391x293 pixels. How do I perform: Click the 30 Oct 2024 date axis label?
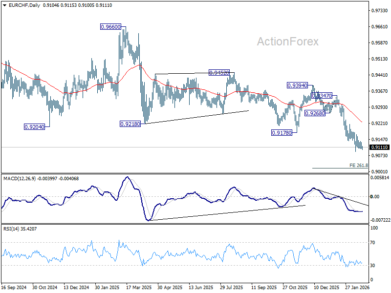pyautogui.click(x=44, y=287)
